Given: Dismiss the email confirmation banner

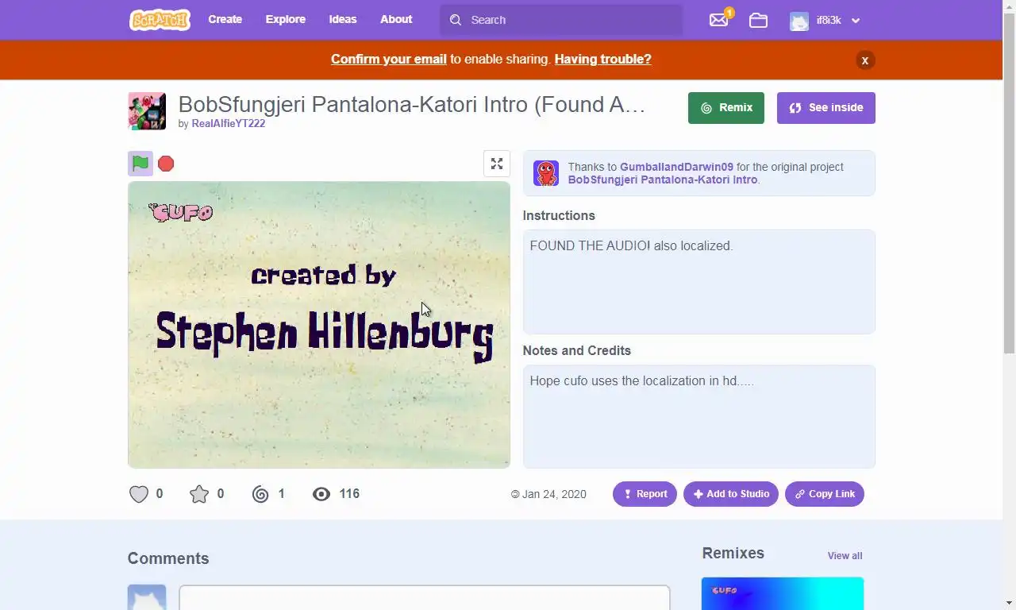Looking at the screenshot, I should [x=865, y=60].
